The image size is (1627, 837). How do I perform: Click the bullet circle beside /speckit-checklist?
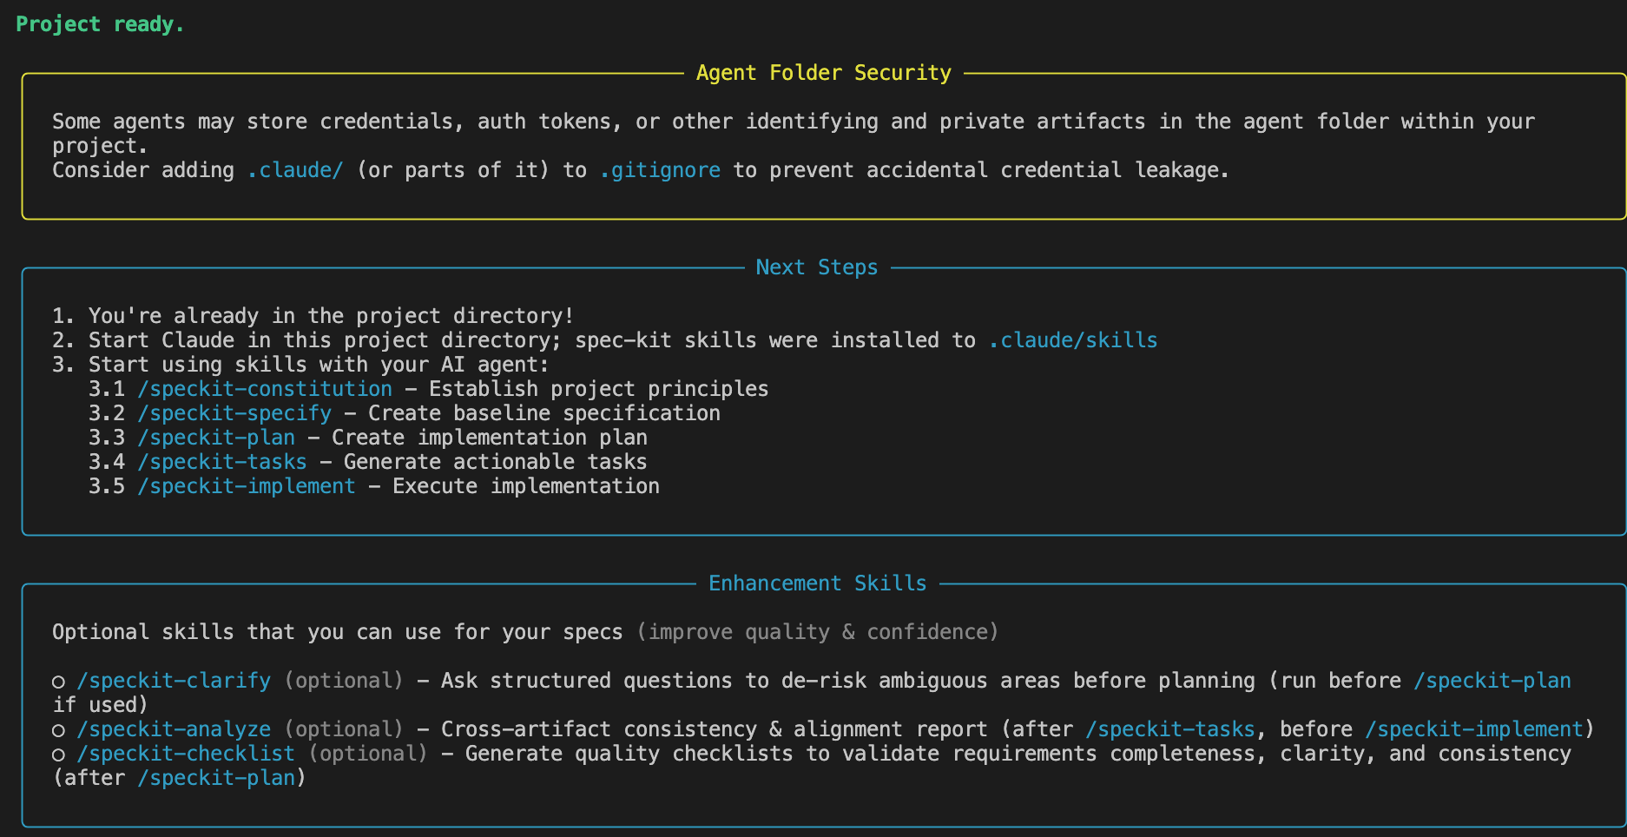[x=58, y=755]
